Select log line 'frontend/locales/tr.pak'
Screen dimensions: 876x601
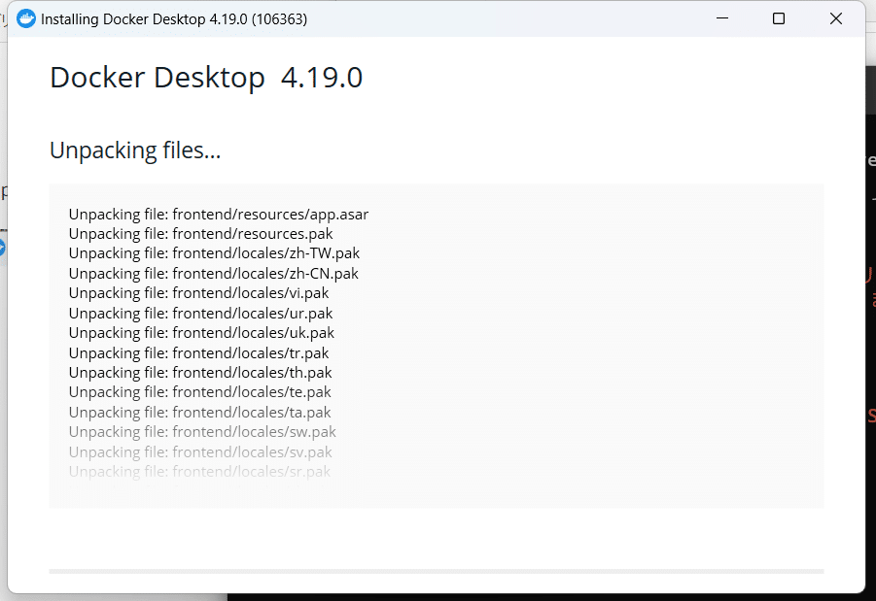pos(198,352)
